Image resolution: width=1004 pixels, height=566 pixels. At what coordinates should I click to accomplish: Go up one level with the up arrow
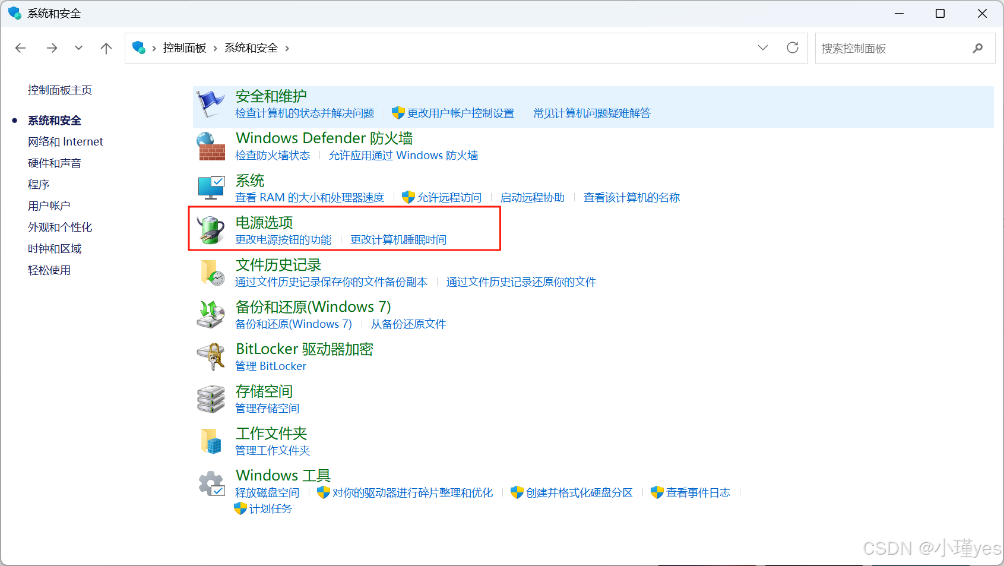tap(106, 48)
